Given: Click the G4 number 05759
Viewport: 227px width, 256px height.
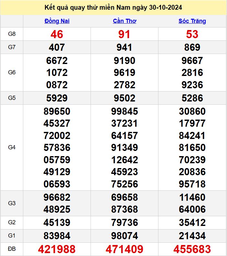Looking at the screenshot, I should pyautogui.click(x=57, y=160).
